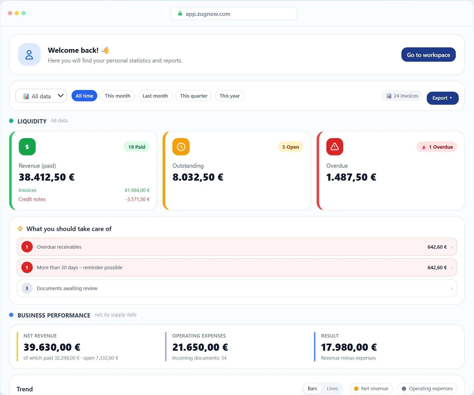Image resolution: width=474 pixels, height=395 pixels.
Task: Click the Invoices amount 41.984,00 €
Action: pyautogui.click(x=137, y=190)
